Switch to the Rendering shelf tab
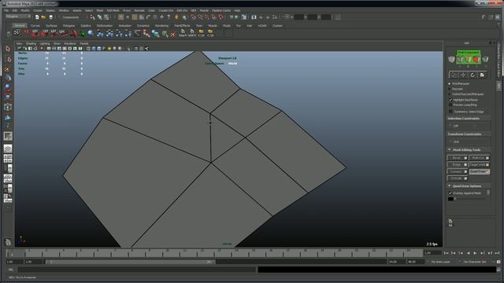504x283 pixels. pyautogui.click(x=161, y=26)
